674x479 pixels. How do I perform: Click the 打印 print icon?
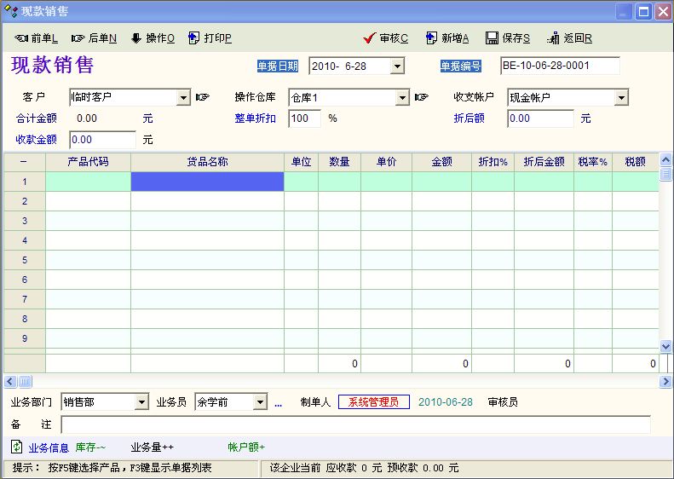[194, 38]
